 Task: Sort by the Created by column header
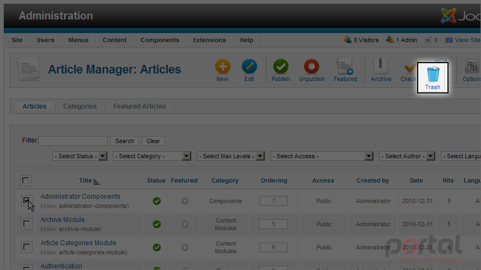[373, 180]
